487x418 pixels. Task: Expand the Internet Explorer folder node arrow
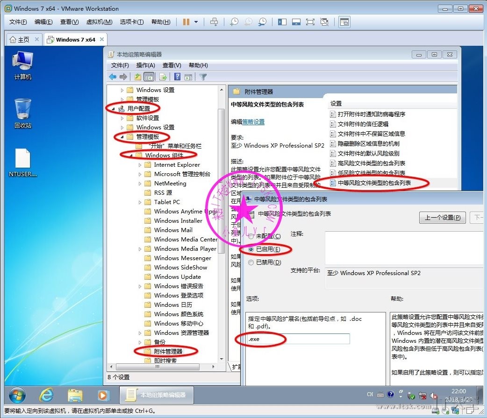(140, 165)
